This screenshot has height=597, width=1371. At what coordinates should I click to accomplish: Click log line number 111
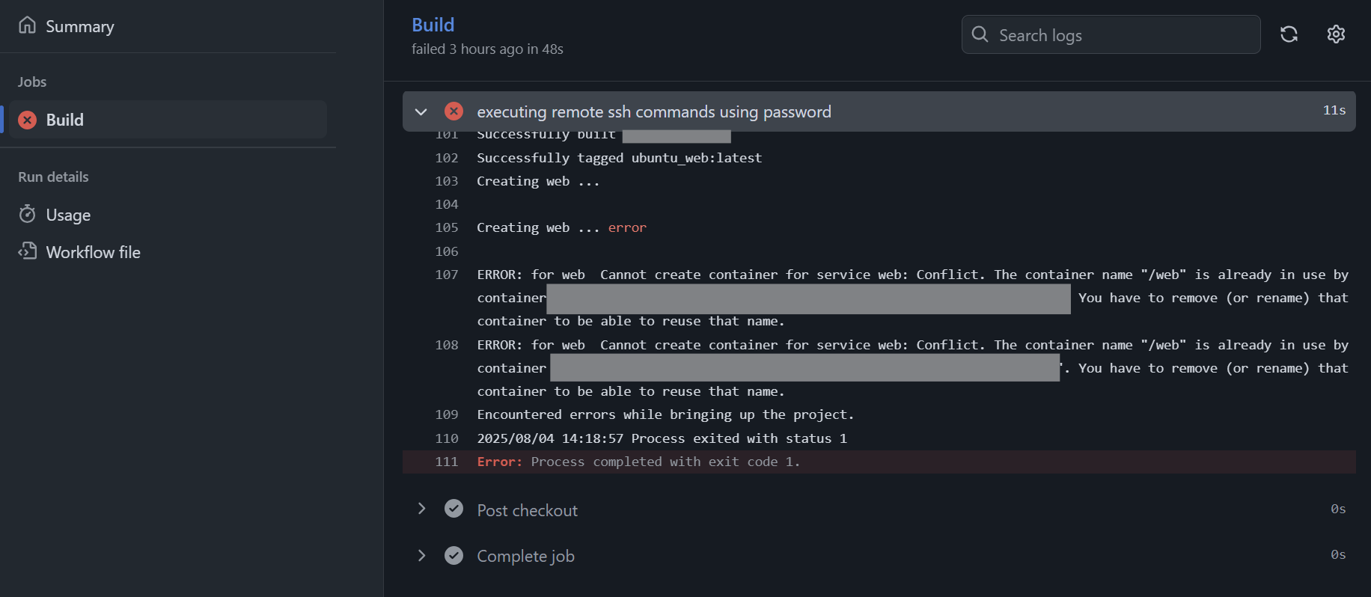[x=446, y=462]
